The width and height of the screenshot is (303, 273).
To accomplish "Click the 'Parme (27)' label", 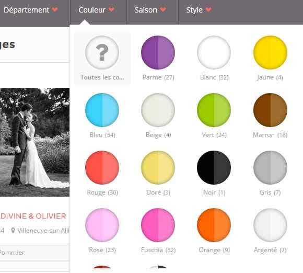I will click(158, 77).
